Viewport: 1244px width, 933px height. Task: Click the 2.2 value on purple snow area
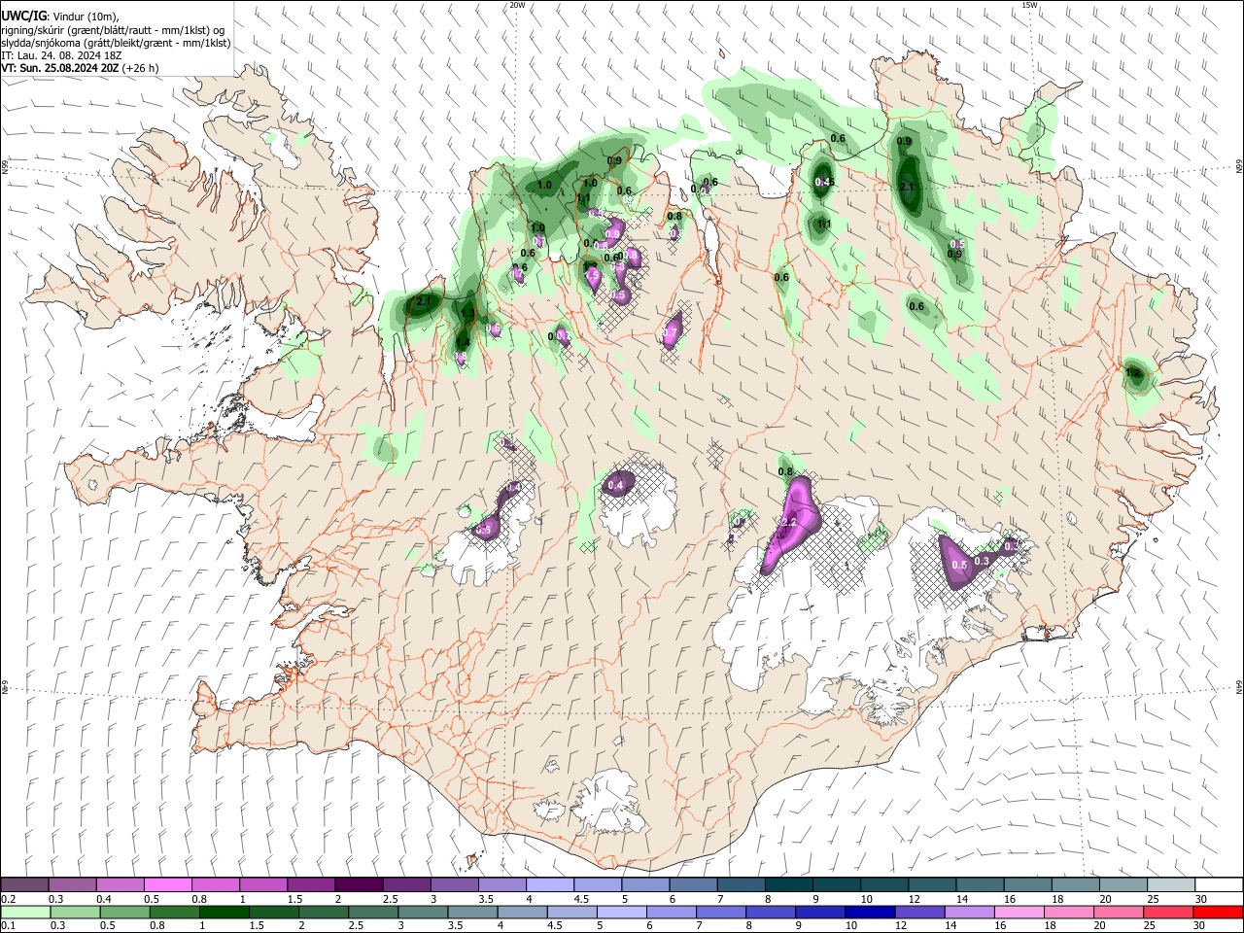coord(788,523)
